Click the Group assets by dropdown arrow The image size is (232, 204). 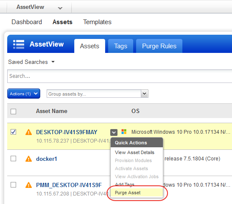click(144, 94)
